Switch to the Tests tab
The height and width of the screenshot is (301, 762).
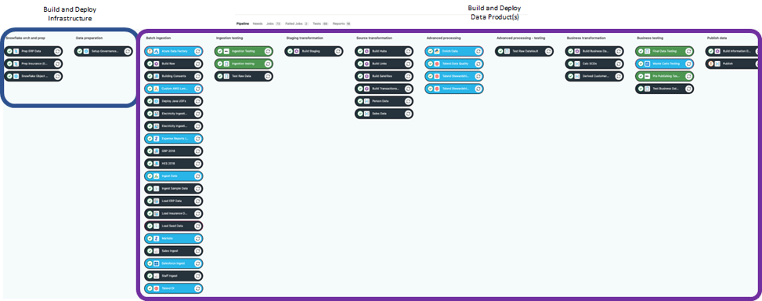pyautogui.click(x=320, y=24)
